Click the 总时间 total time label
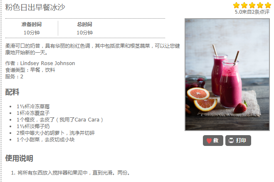 tap(84, 24)
